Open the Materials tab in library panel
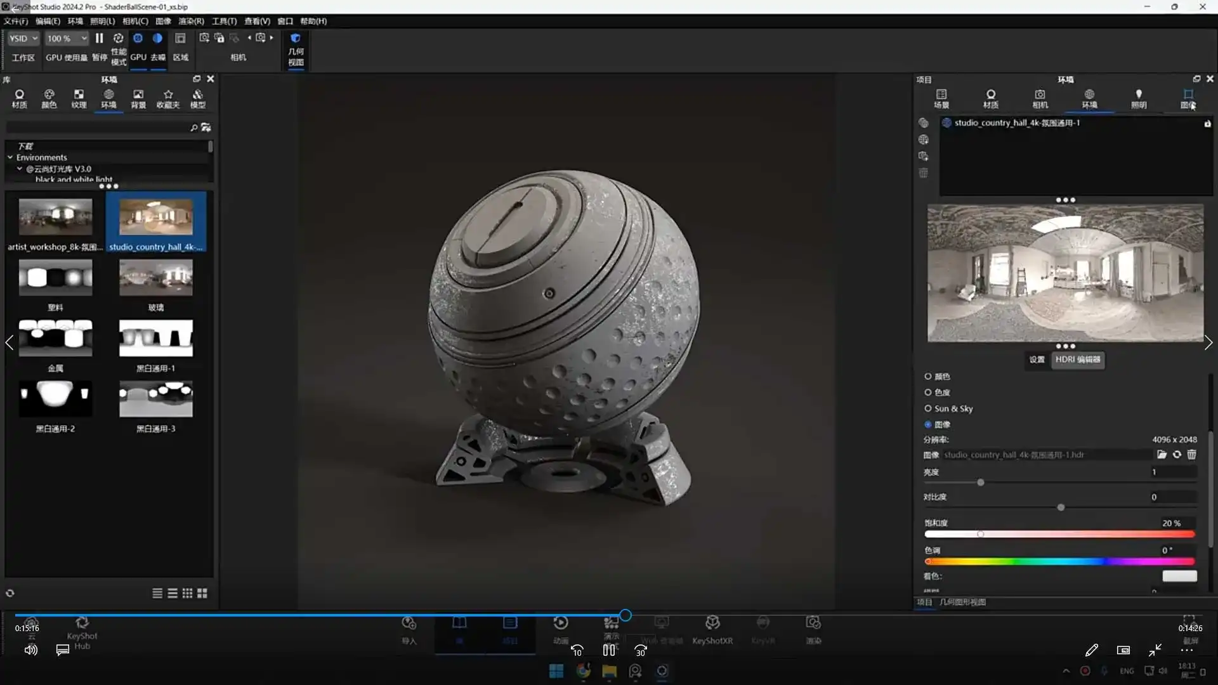Screen dimensions: 1218x685 (19, 98)
